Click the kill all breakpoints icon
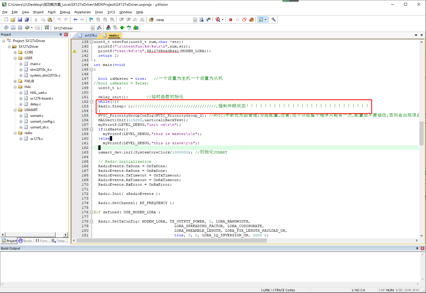 tap(251, 20)
